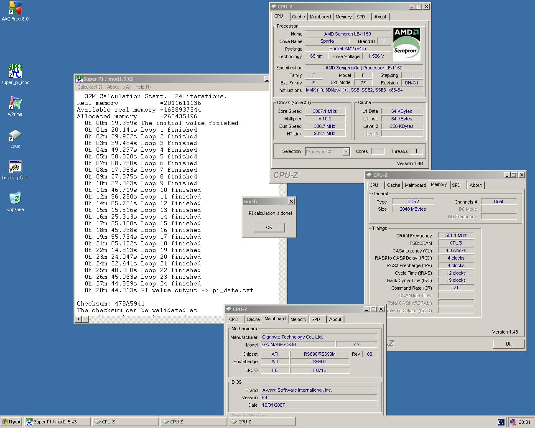Click the DRAM Frequency 501.1 MHz value
This screenshot has height=428, width=535.
456,235
